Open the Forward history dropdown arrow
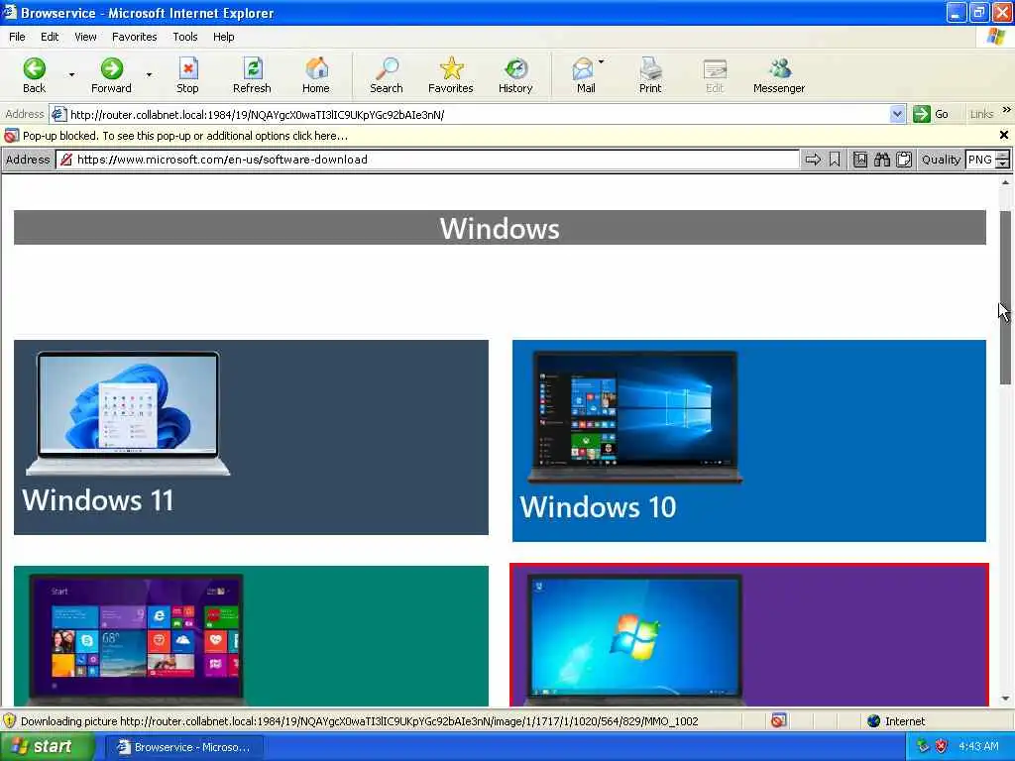 point(149,75)
